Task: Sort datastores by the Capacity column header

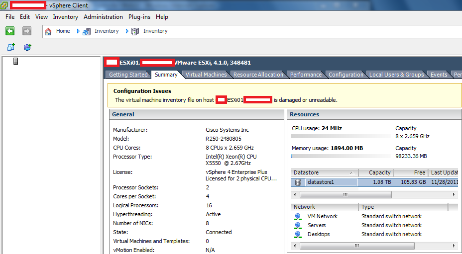Action: pos(376,172)
